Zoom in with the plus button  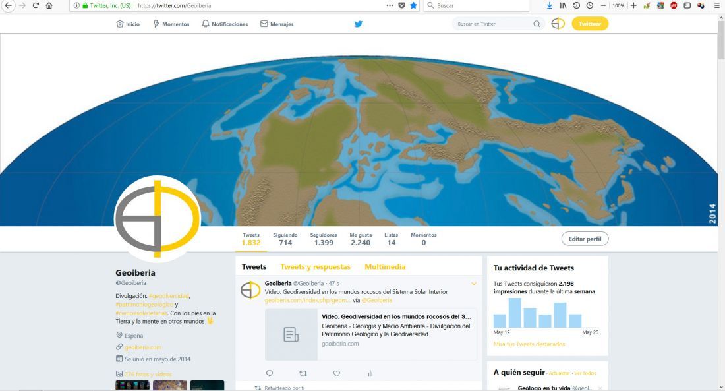tap(633, 5)
